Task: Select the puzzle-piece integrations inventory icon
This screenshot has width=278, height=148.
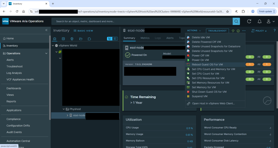Action: [89, 39]
